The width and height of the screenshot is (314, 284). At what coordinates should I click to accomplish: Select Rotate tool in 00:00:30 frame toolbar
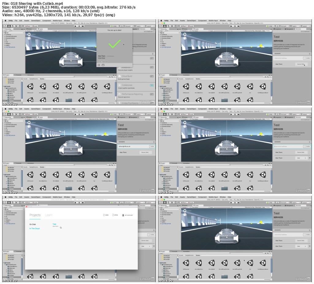(13, 26)
